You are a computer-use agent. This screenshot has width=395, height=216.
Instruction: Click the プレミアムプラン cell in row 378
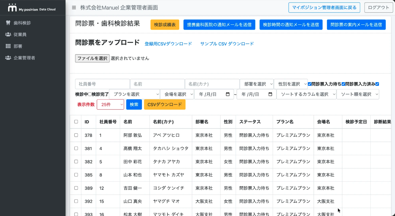pos(293,135)
